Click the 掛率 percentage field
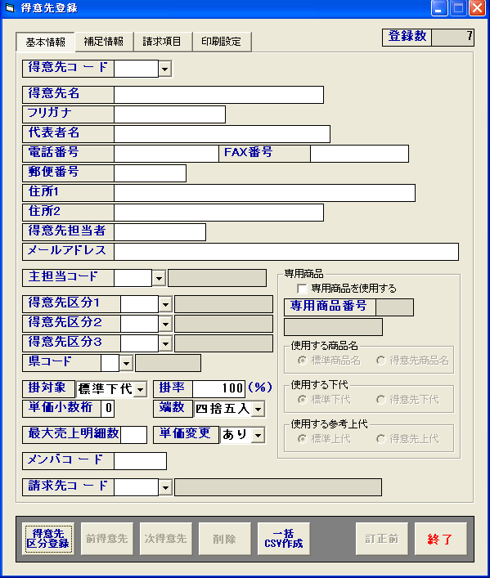Viewport: 490px width, 578px height. coord(218,389)
